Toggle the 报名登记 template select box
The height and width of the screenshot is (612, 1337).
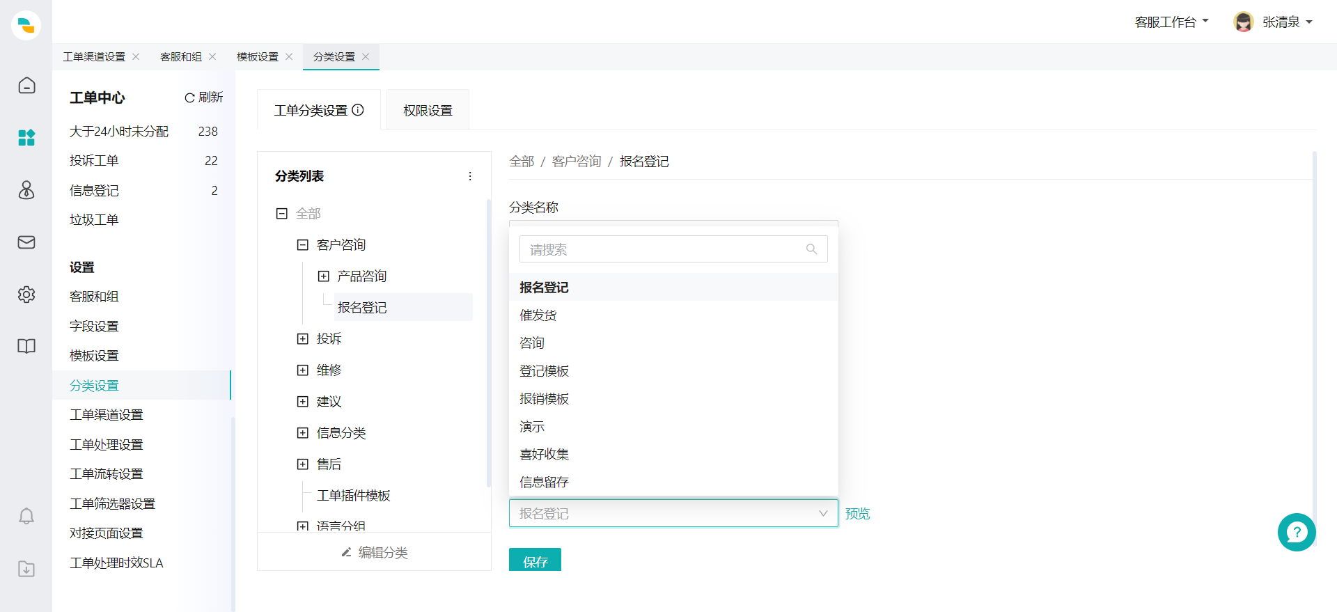(673, 513)
